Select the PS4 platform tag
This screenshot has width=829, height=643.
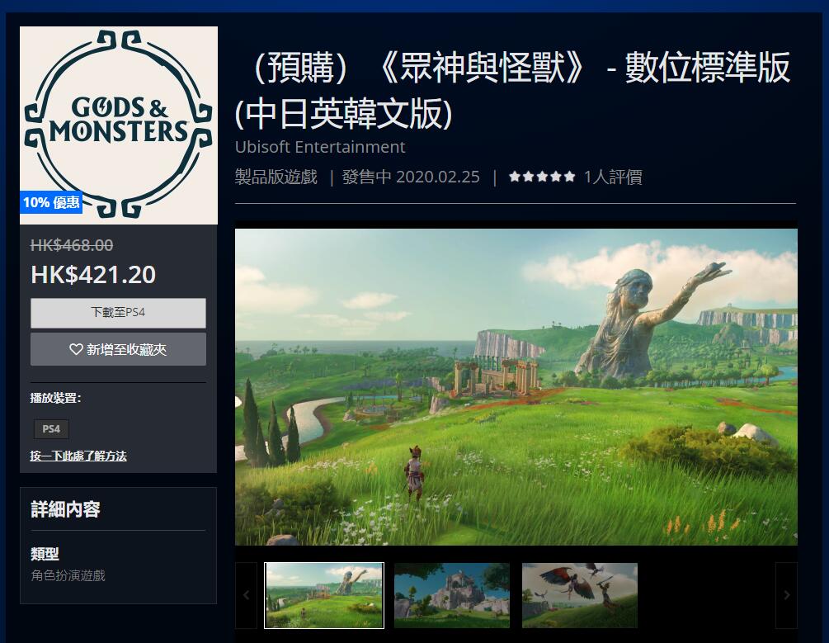(x=51, y=428)
